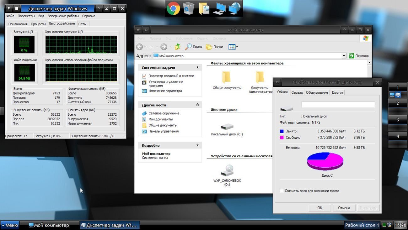This screenshot has height=230, width=408.
Task: Open the Folders toolbar button
Action: pos(214,47)
